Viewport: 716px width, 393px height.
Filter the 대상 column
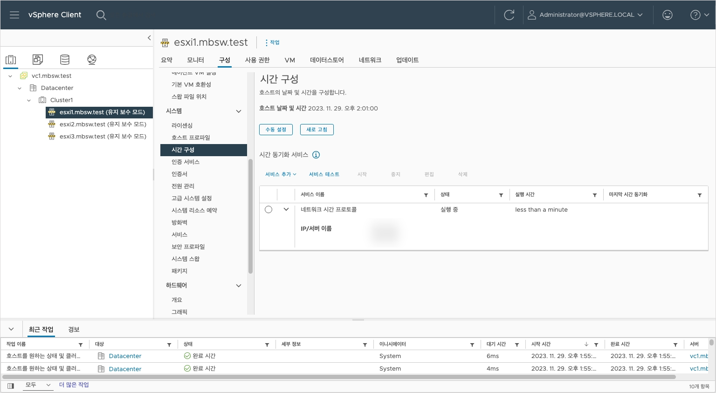(169, 345)
